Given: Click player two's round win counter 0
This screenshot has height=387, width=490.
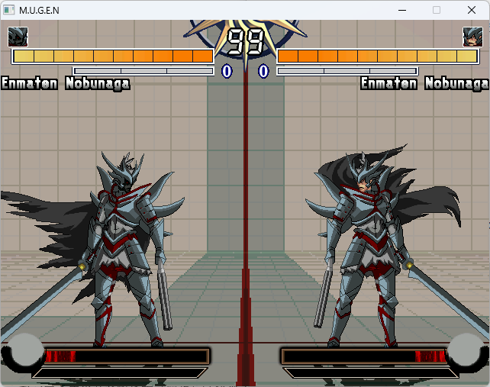Looking at the screenshot, I should click(x=263, y=71).
